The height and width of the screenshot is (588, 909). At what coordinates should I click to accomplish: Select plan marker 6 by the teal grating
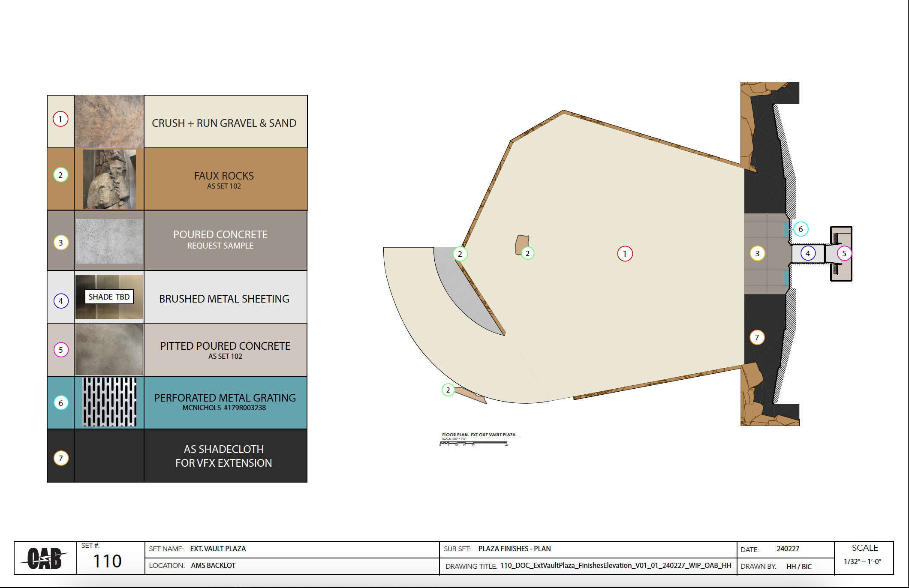click(x=801, y=229)
